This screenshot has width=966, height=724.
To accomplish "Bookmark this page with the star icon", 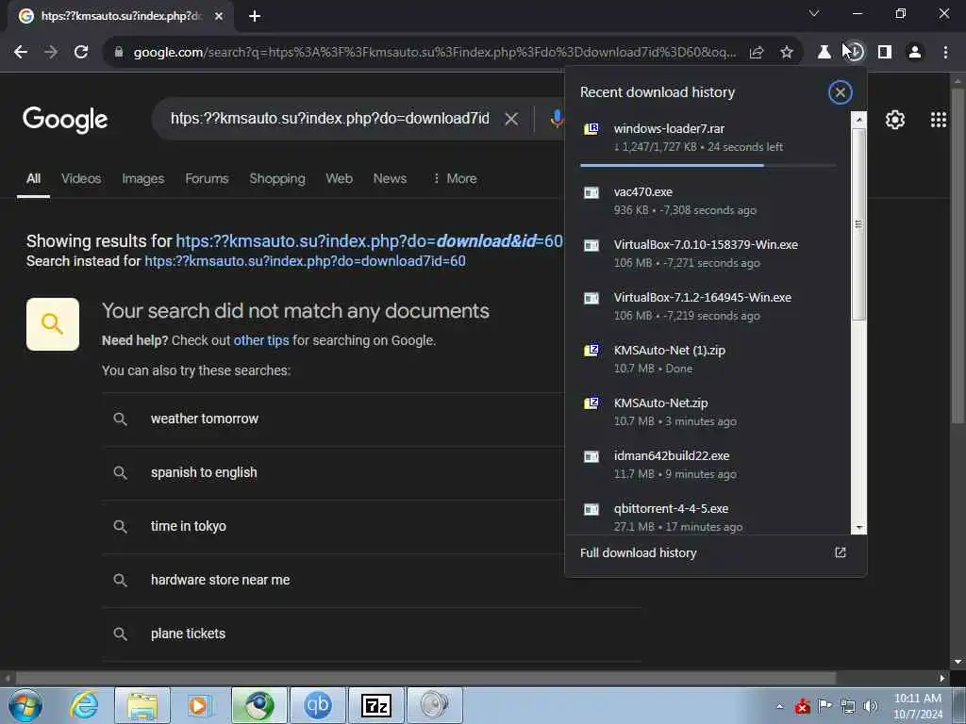I will click(x=787, y=53).
